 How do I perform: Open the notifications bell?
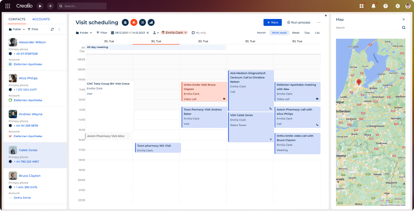pos(373,6)
